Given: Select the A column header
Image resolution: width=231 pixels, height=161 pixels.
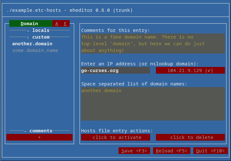Looking at the screenshot, I should [57, 24].
